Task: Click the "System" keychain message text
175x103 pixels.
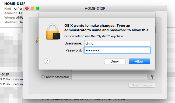Action: 94,36
